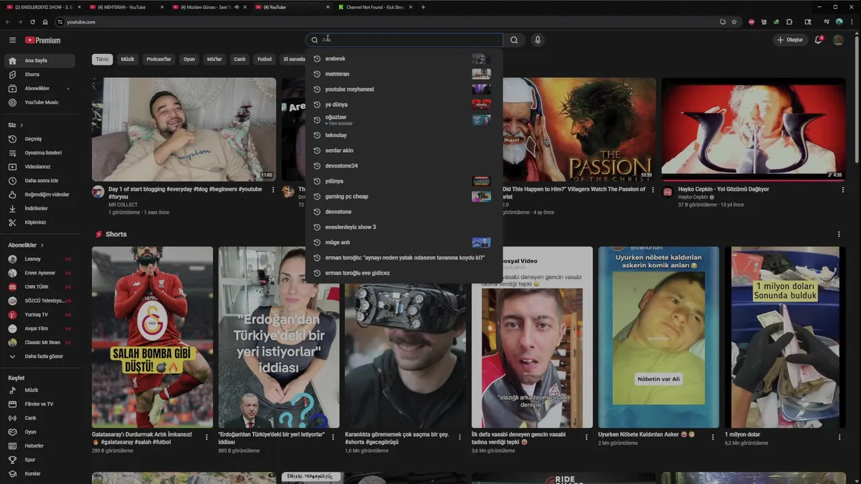Select the Futbol filter chip
The image size is (861, 484).
(x=264, y=59)
